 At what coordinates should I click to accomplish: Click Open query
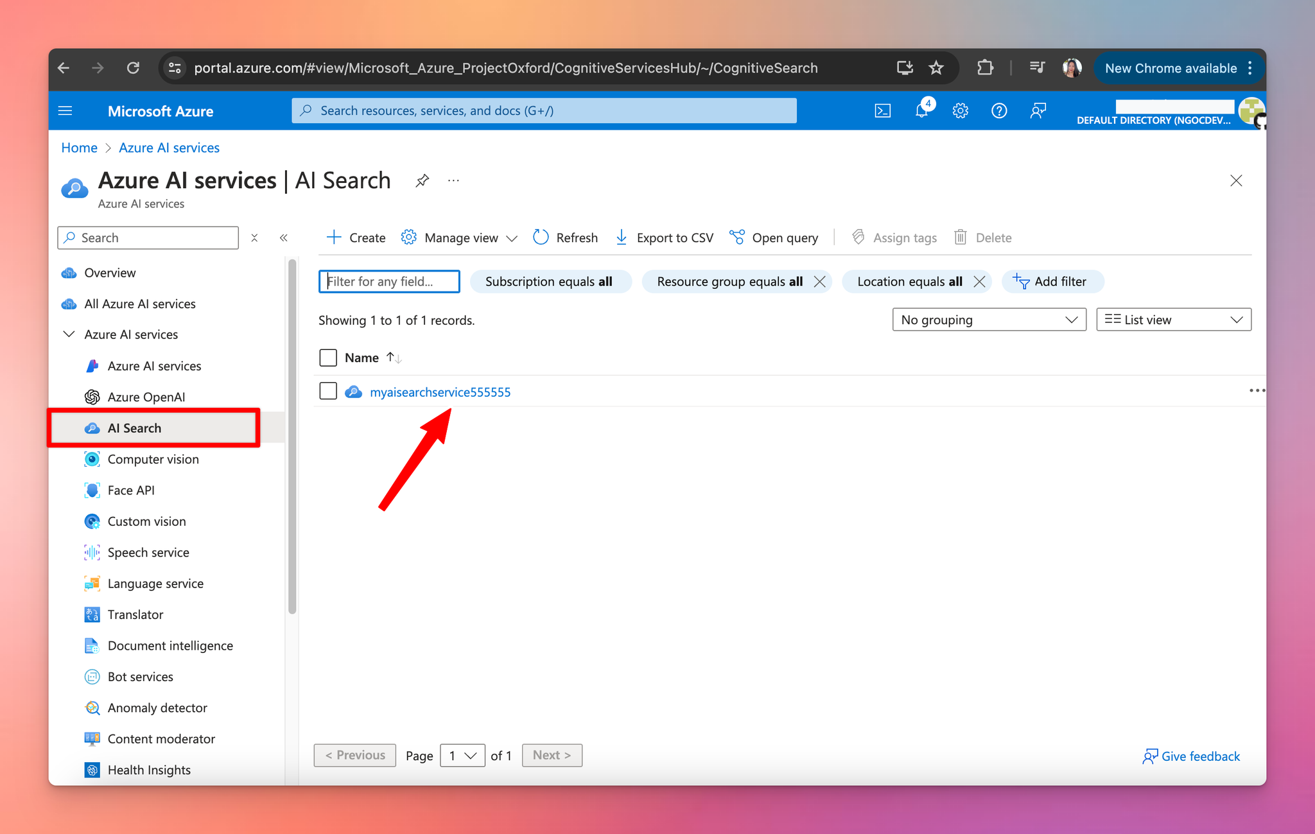[x=774, y=238]
